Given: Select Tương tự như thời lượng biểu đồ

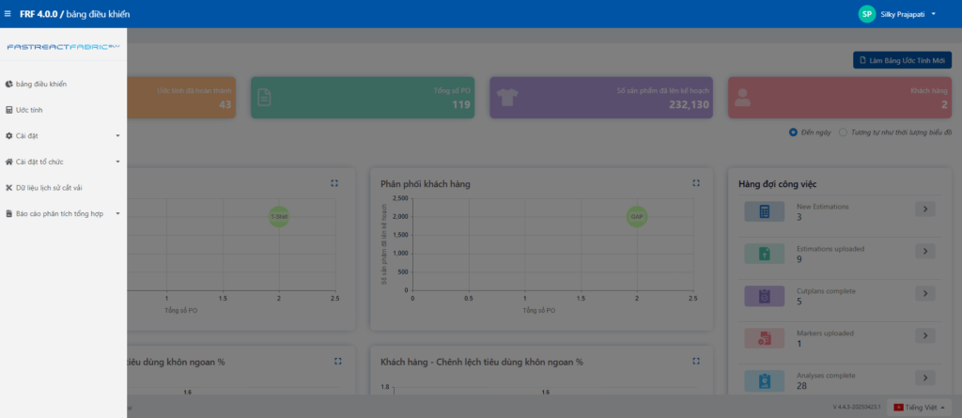Looking at the screenshot, I should (843, 132).
